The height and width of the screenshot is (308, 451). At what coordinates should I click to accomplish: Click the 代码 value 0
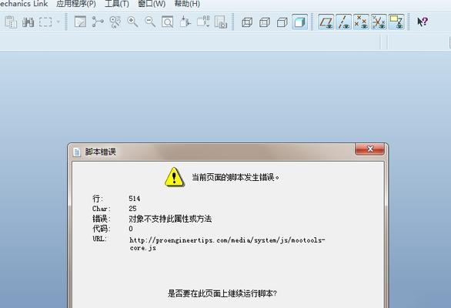[131, 229]
